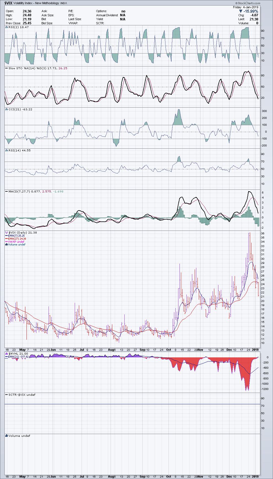Click the $NYHL purple area legend icon
Viewport: 273px width, 479px height.
click(7, 354)
